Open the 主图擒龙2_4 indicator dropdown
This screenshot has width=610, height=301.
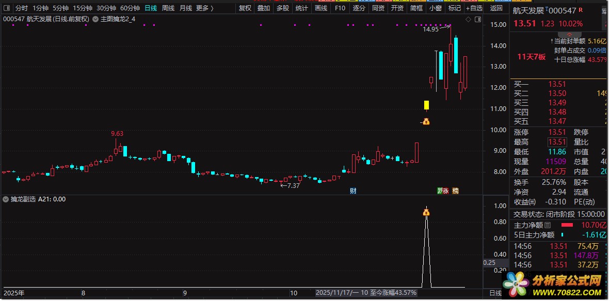(x=95, y=19)
